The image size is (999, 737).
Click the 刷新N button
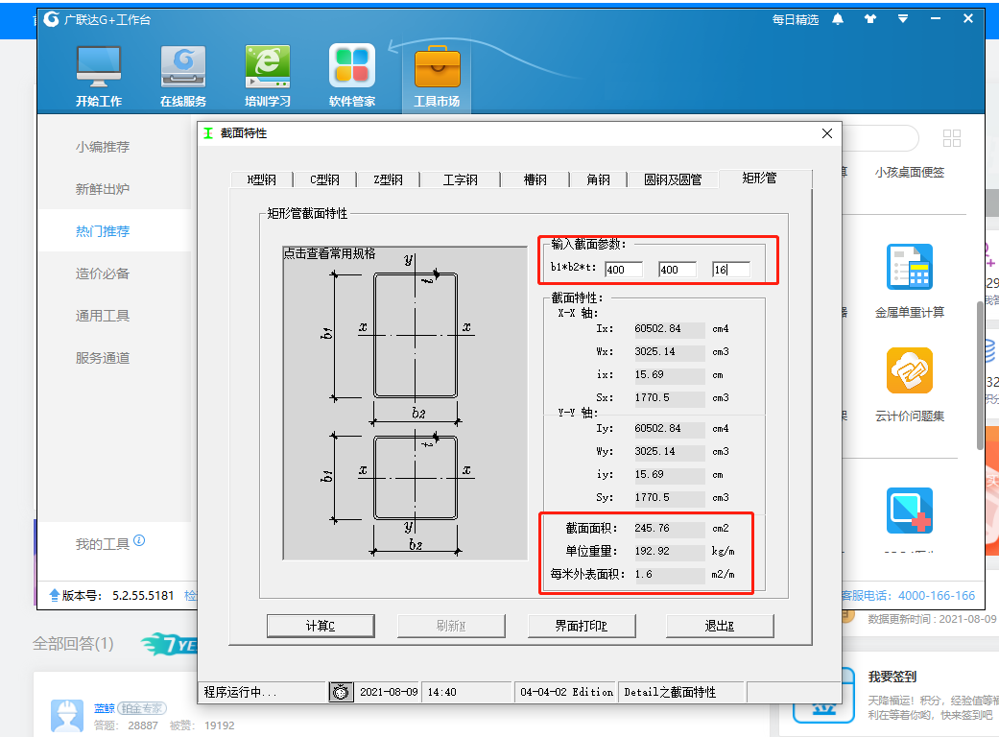[451, 627]
